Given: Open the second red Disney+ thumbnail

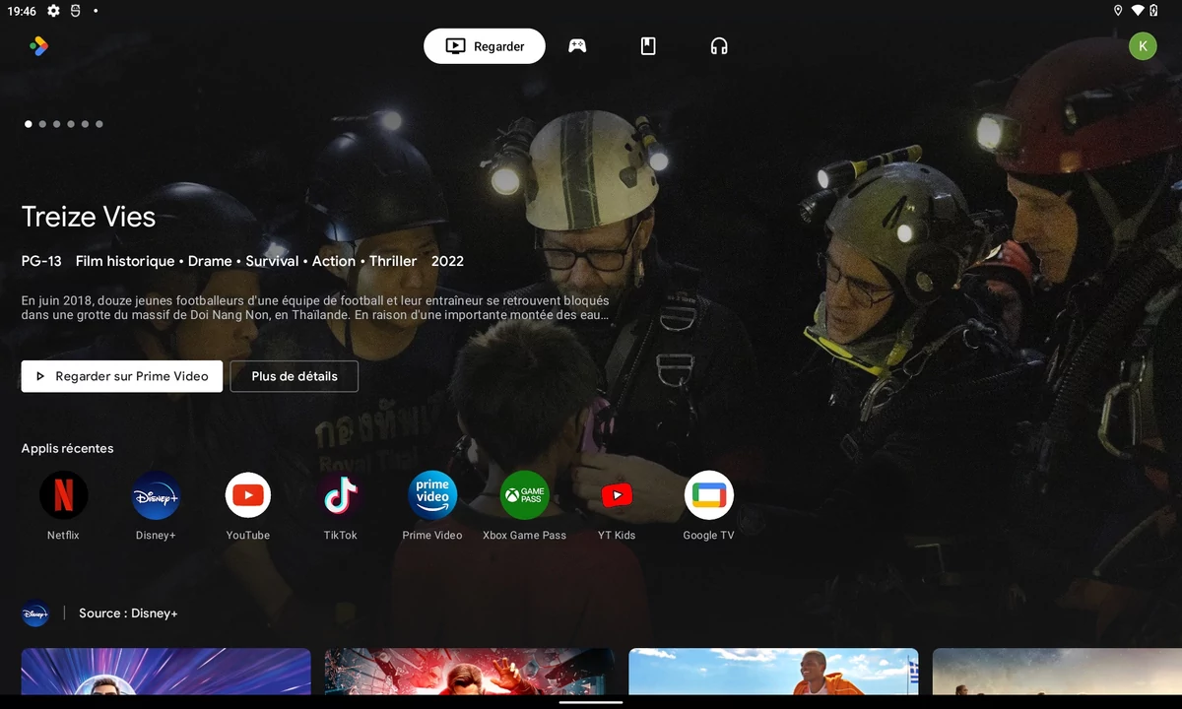Looking at the screenshot, I should 470,672.
